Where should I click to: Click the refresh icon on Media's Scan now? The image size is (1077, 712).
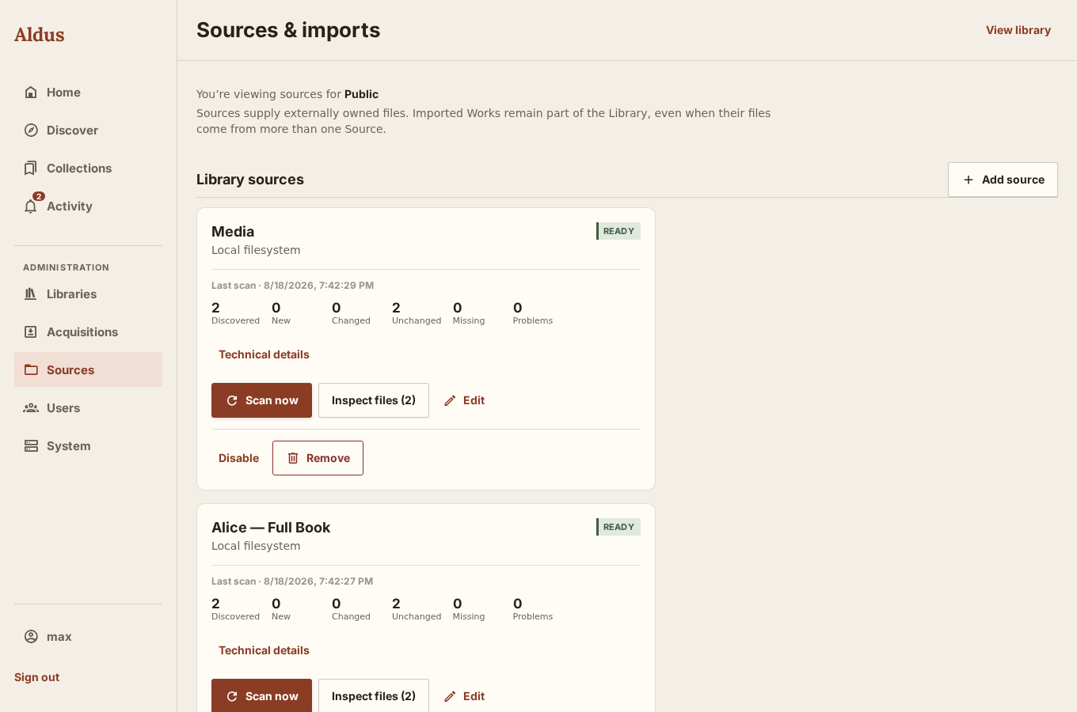coord(232,400)
